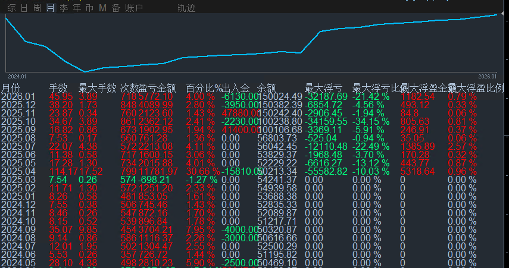509x268 pixels.
Task: Click the floating loss ratio -34.15 %
Action: point(371,122)
